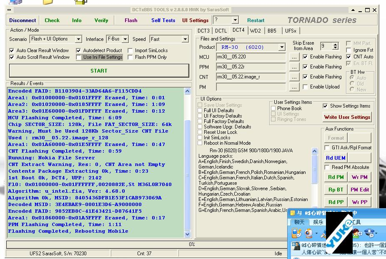This screenshot has width=386, height=259.
Task: Switch to the UFSx tab
Action: 291,31
